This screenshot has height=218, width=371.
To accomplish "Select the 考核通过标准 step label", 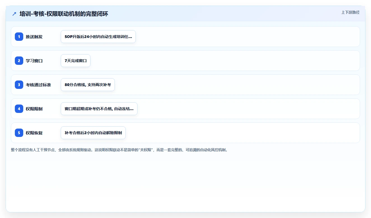I will (x=38, y=85).
